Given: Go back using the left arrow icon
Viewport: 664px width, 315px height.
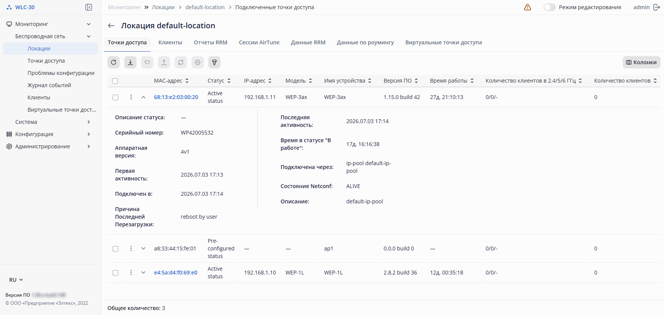Looking at the screenshot, I should point(111,26).
